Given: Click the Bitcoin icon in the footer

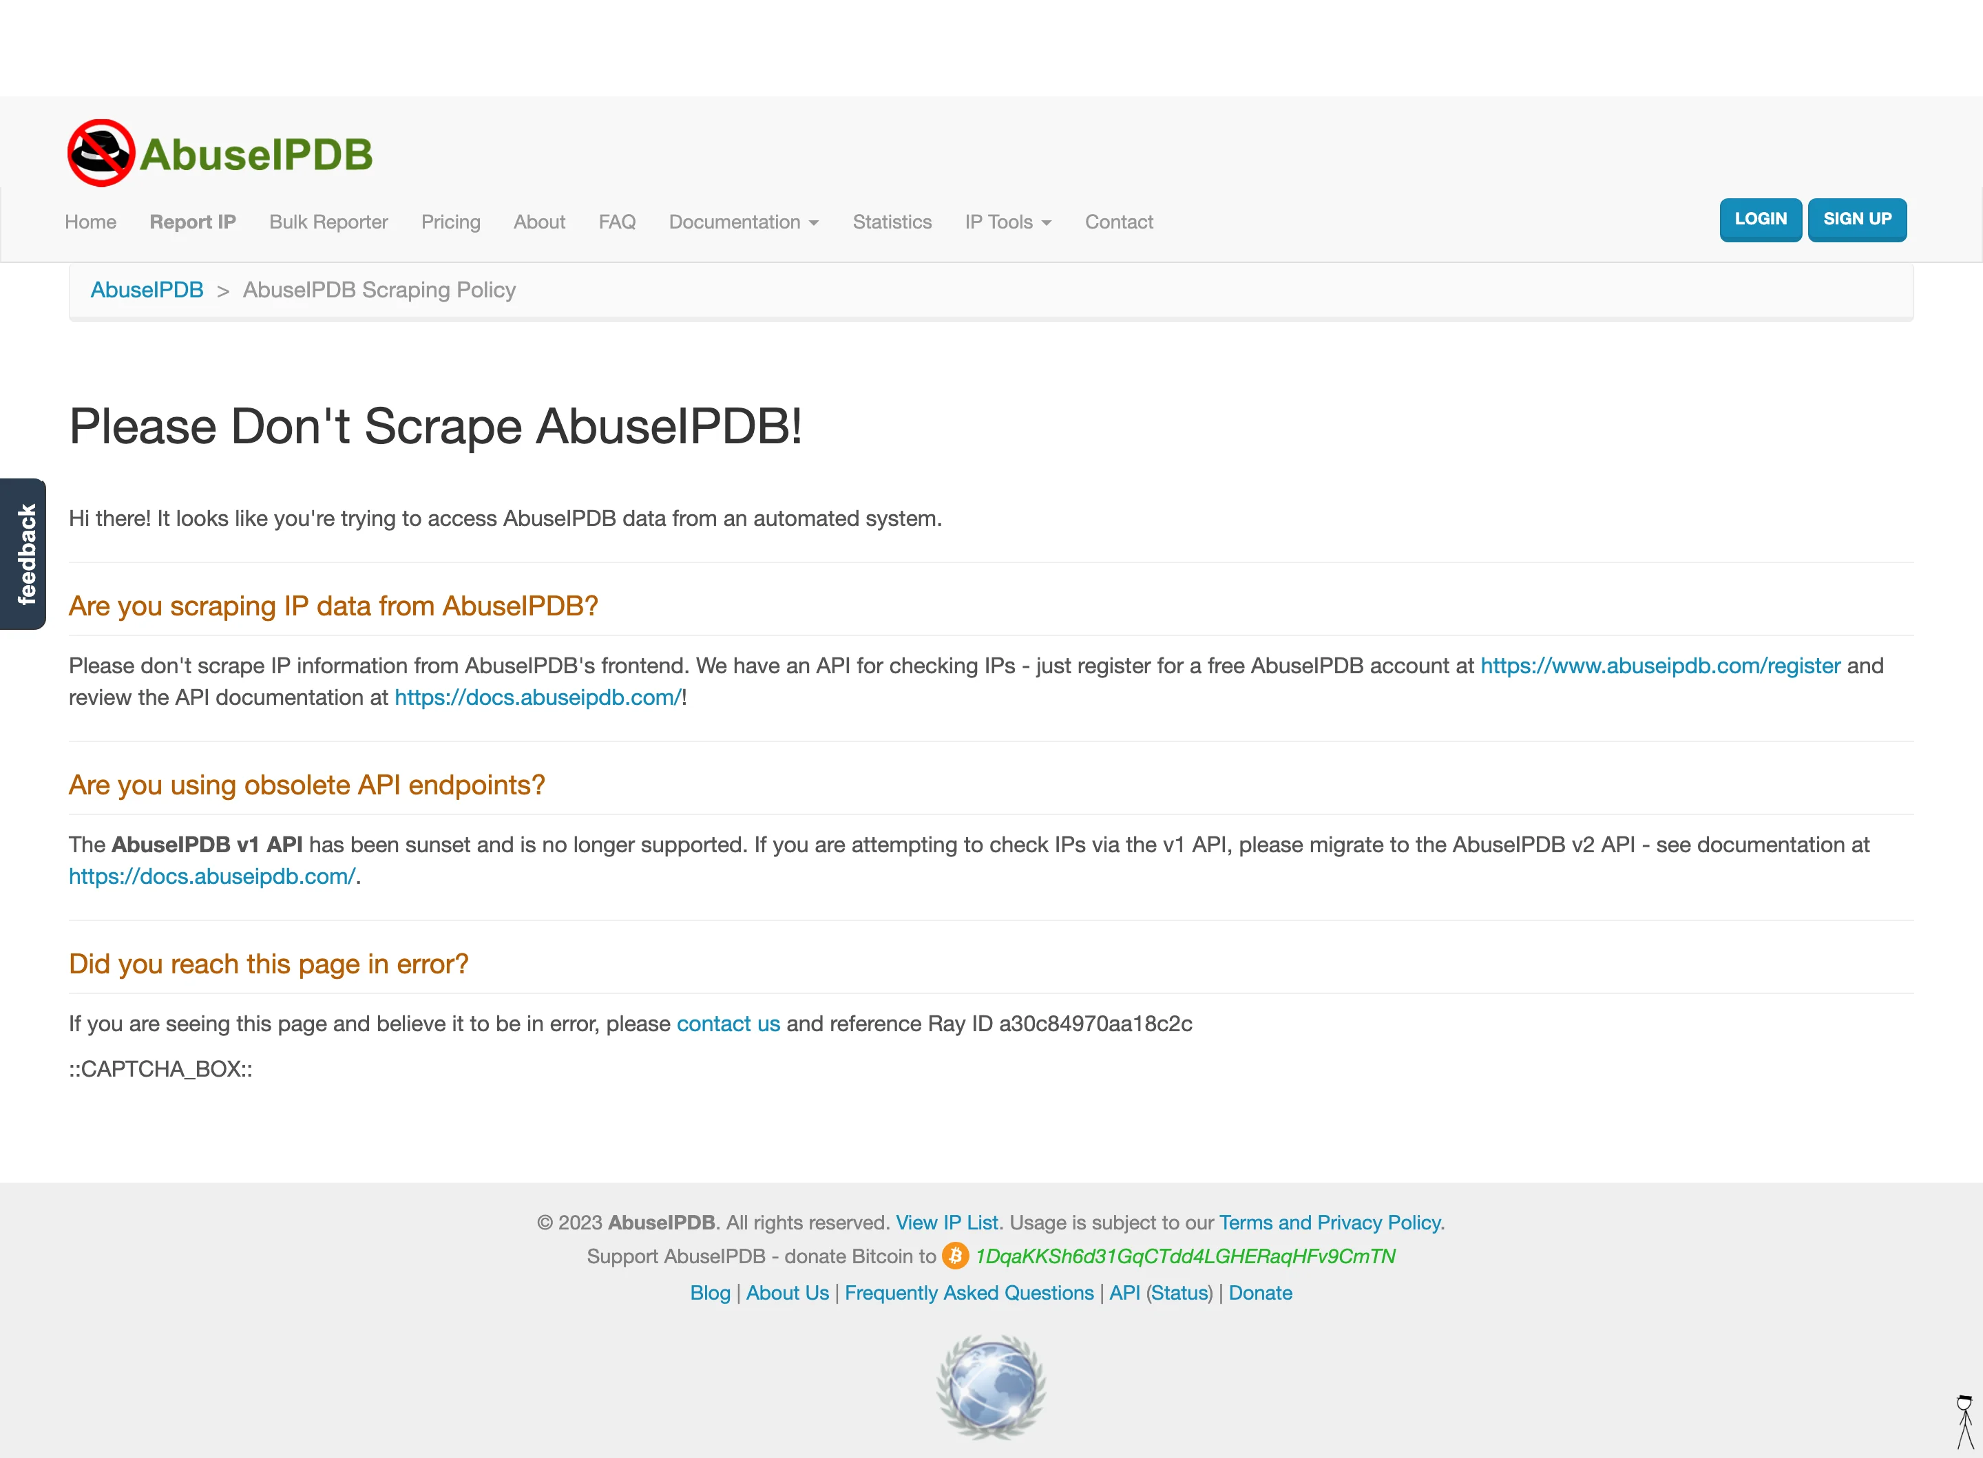Looking at the screenshot, I should [955, 1256].
